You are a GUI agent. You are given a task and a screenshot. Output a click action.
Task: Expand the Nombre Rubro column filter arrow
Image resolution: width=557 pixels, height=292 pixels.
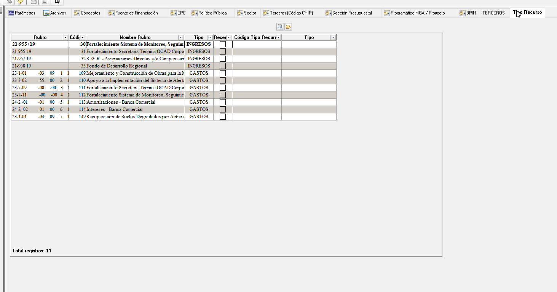pos(180,37)
